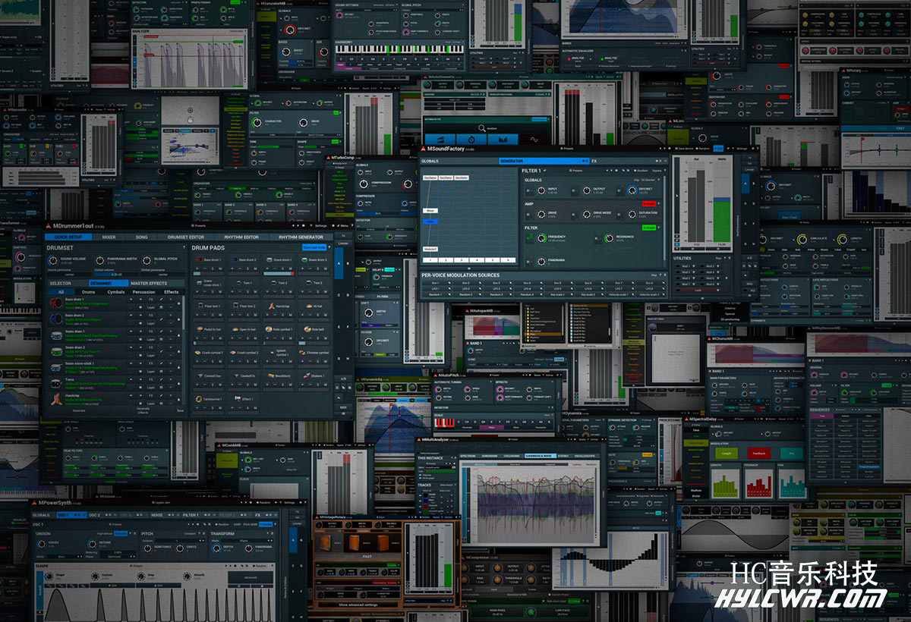Open Settings dropdown in MDrummer
Screen dimensions: 911x622
(320, 225)
